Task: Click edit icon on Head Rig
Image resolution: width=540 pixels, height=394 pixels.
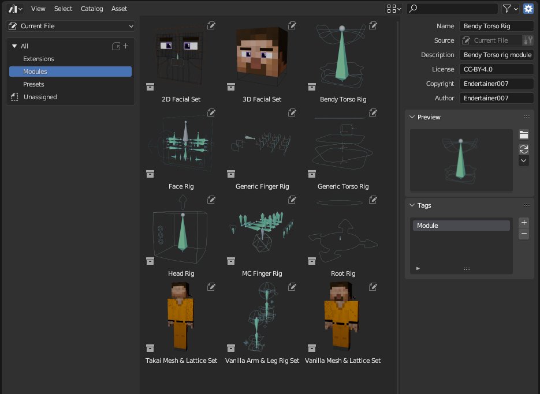Action: point(211,200)
